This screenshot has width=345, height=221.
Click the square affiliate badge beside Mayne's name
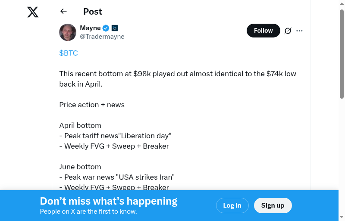[115, 28]
